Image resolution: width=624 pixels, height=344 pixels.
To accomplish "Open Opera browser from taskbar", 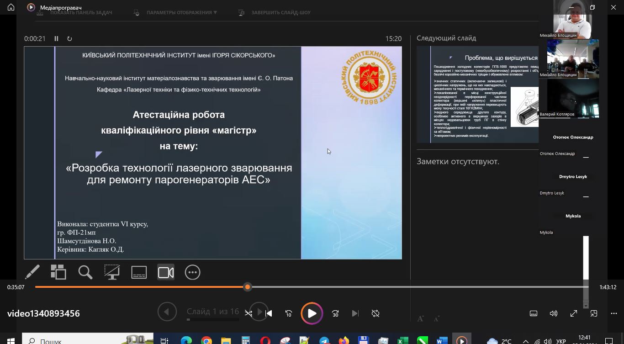I will coord(265,340).
